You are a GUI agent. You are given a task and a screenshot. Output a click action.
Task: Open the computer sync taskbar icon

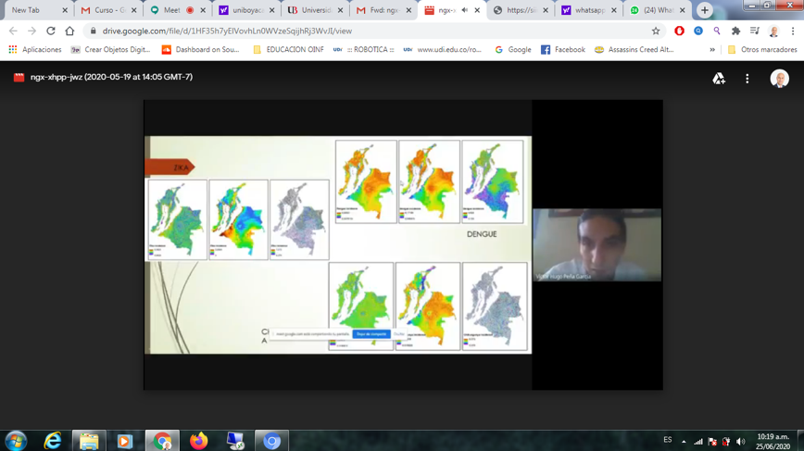pyautogui.click(x=235, y=441)
